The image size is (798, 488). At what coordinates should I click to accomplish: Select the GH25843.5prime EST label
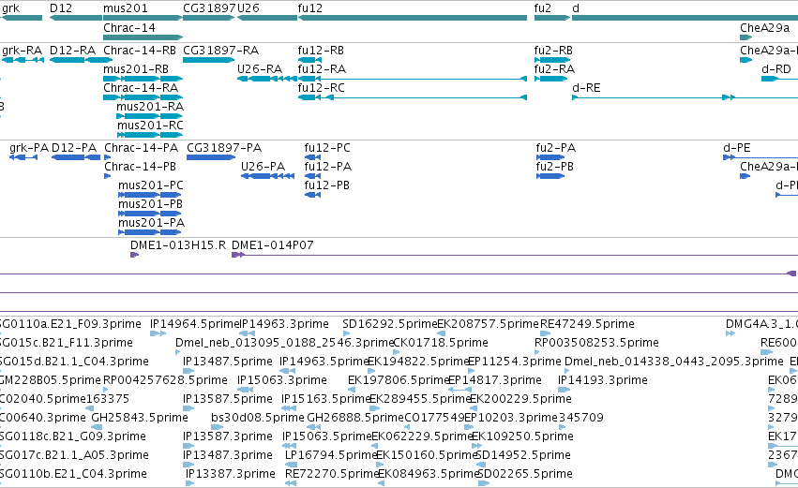[x=140, y=418]
